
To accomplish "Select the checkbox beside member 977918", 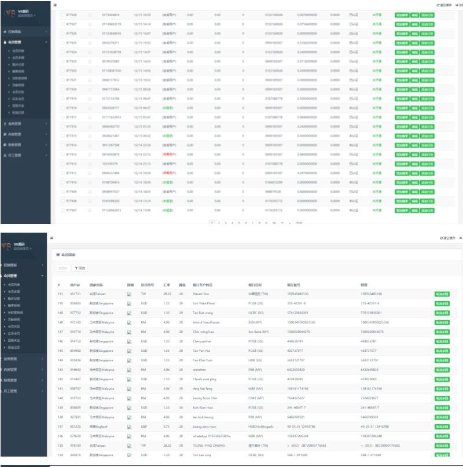I will [63, 108].
